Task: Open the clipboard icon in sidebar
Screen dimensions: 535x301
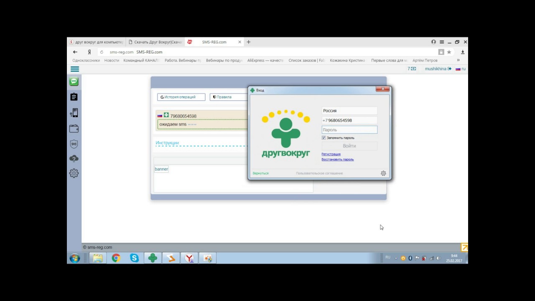Action: 74,97
